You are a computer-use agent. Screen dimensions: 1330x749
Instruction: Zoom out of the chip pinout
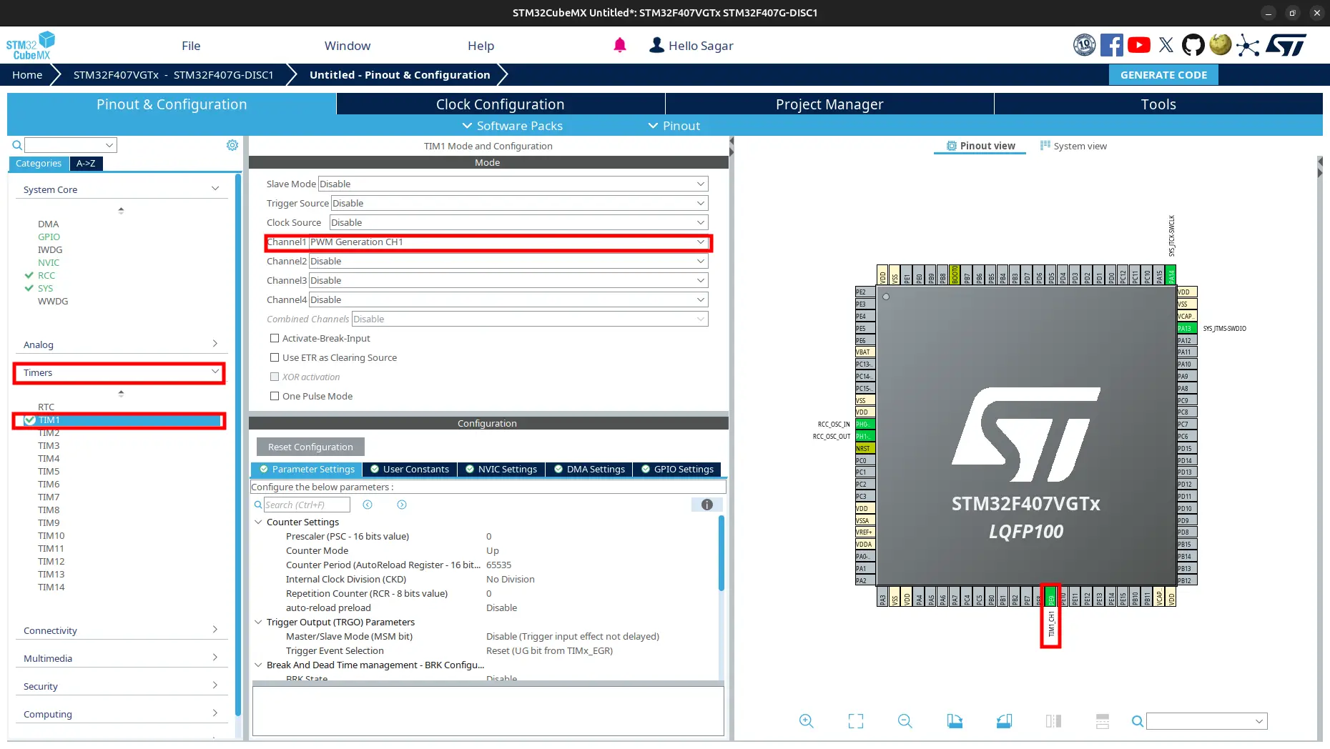tap(905, 721)
